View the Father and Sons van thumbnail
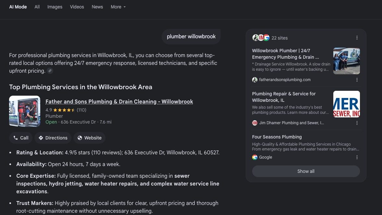 pos(25,111)
